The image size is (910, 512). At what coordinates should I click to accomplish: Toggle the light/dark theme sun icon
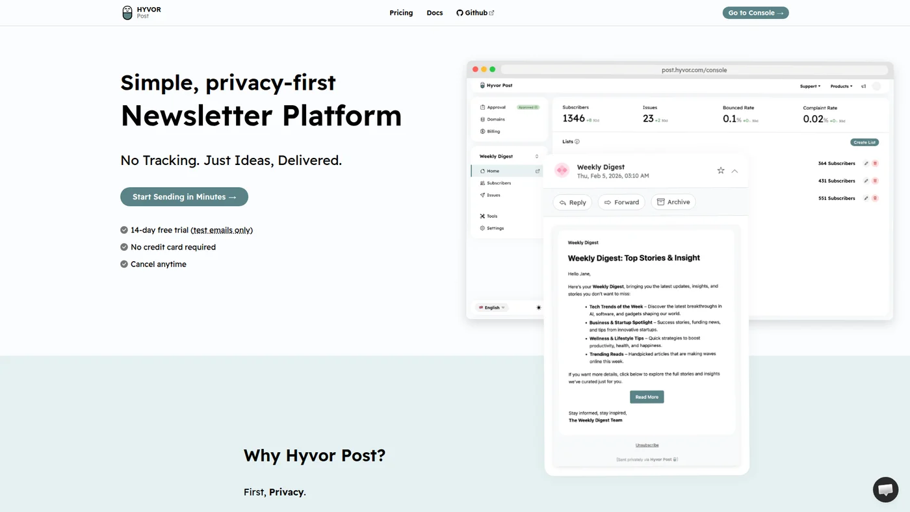[539, 307]
